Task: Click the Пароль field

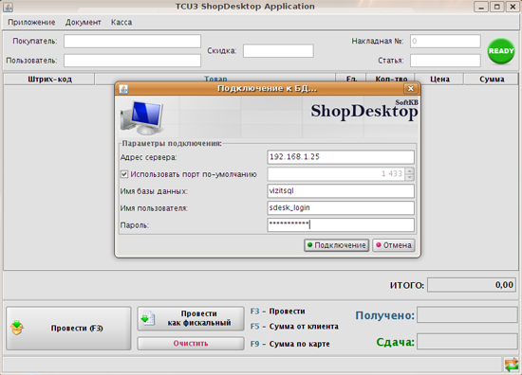Action: click(x=341, y=224)
